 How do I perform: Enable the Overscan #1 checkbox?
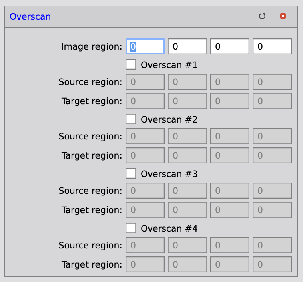tap(131, 64)
